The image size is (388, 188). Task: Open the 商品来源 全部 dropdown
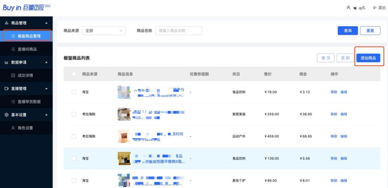(104, 31)
